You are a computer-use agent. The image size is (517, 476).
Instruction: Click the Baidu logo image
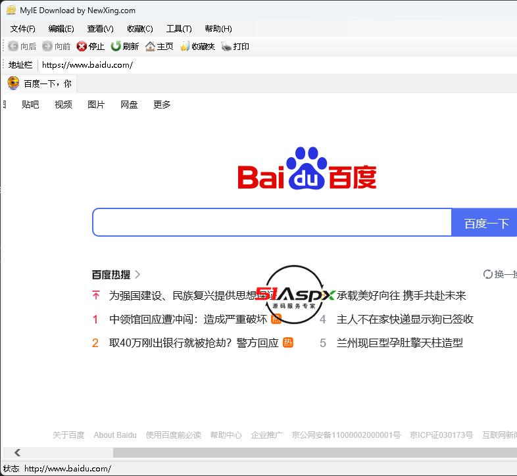(x=307, y=168)
